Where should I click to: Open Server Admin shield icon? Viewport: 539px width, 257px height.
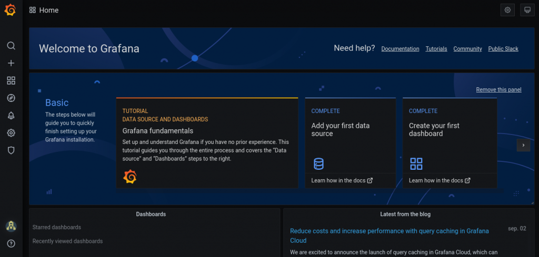click(11, 150)
